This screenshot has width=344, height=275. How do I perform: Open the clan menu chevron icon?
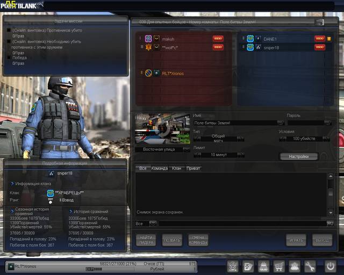click(233, 266)
